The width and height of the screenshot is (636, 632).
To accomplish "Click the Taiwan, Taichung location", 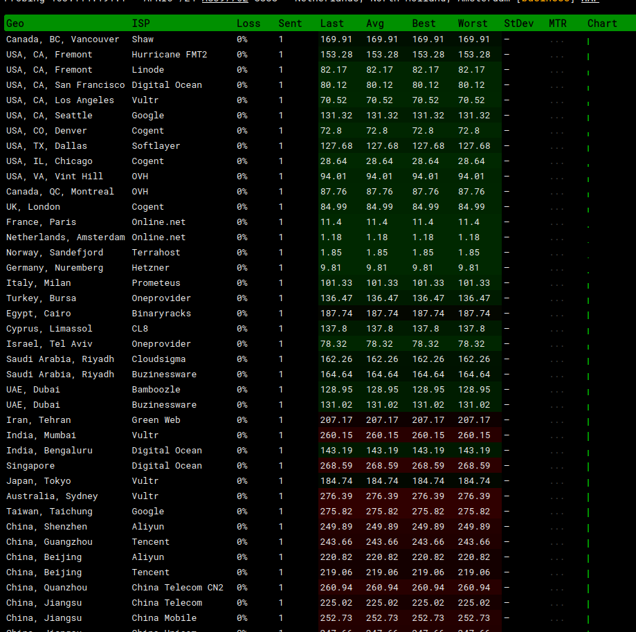I will (x=49, y=512).
